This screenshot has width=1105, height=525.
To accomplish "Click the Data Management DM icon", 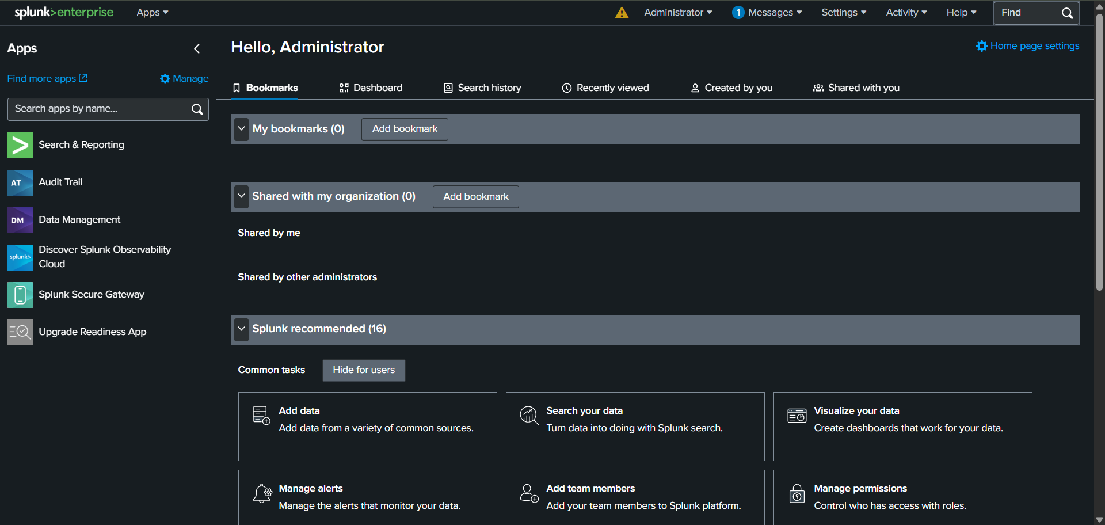I will click(x=20, y=220).
